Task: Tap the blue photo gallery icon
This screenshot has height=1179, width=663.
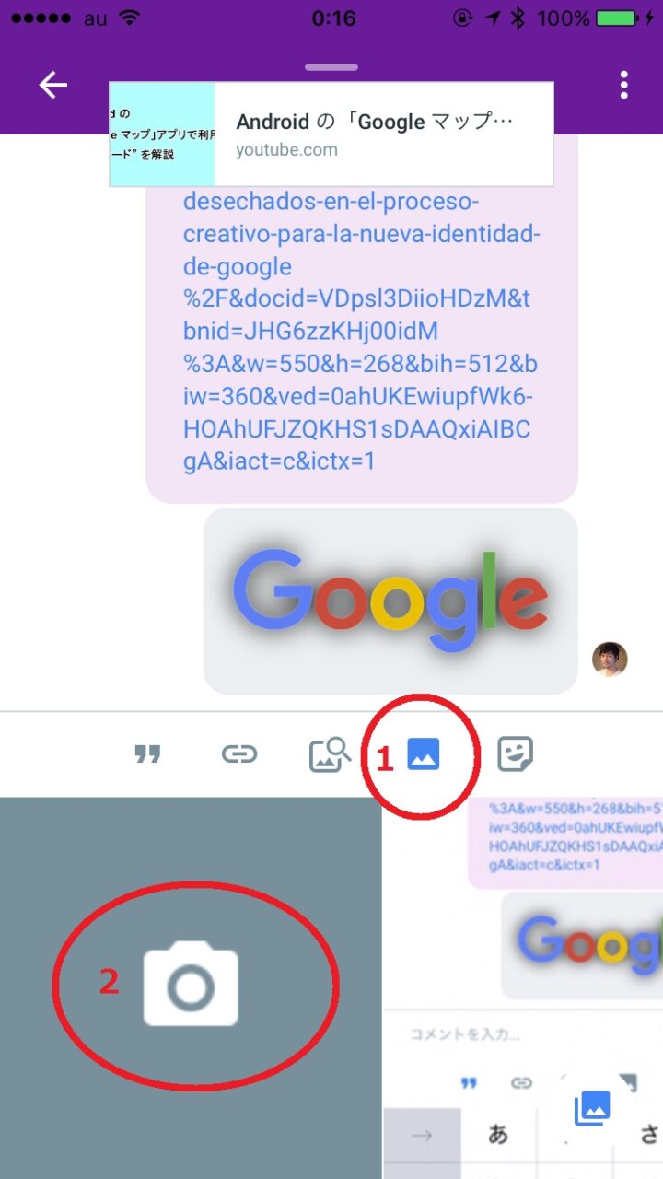Action: (x=424, y=754)
